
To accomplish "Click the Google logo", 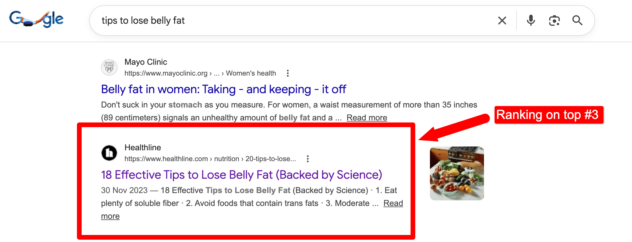I will pos(36,18).
